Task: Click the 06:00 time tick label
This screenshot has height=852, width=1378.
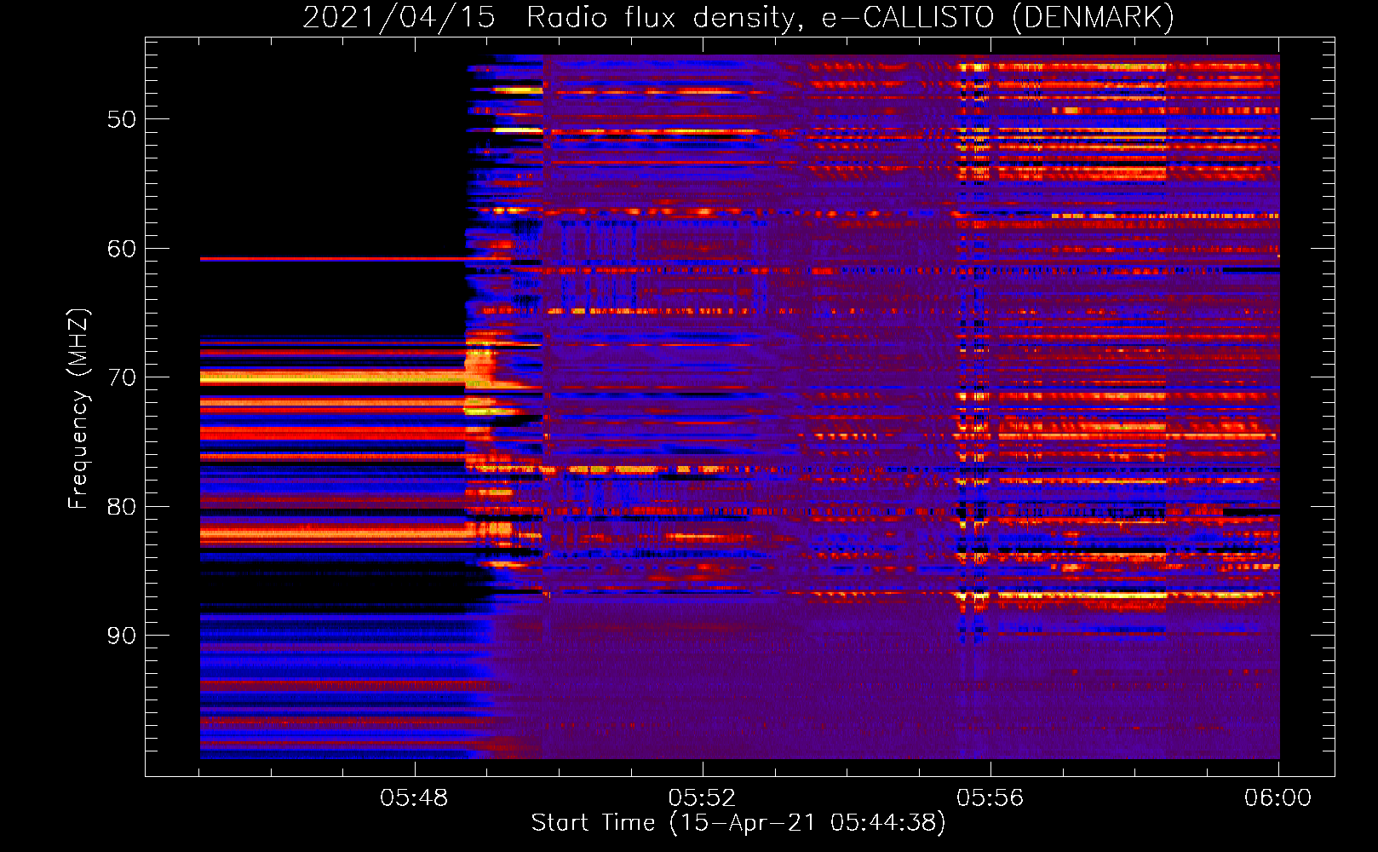Action: pyautogui.click(x=1278, y=798)
